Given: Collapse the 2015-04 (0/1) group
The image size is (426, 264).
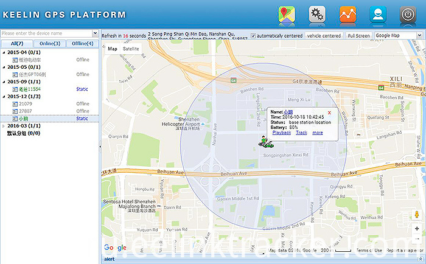Looking at the screenshot, I should tap(4, 52).
